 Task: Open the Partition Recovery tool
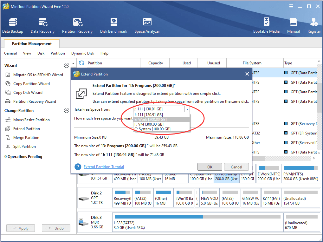click(x=77, y=25)
